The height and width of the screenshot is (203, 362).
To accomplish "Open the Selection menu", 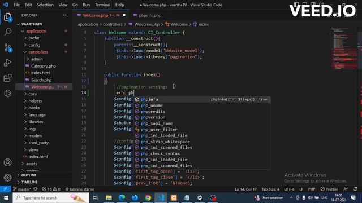I will coord(45,5).
